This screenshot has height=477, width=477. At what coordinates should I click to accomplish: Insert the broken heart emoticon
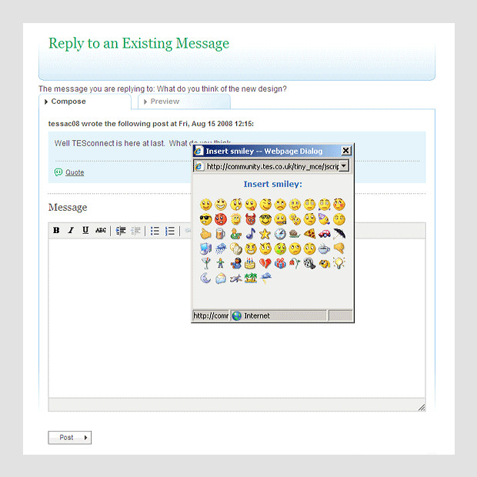click(265, 263)
